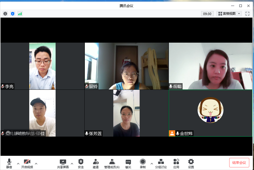Open the blue security shield icon
The width and height of the screenshot is (254, 170).
(x=13, y=14)
